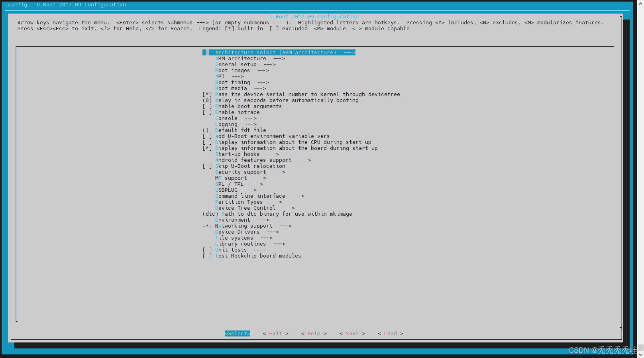This screenshot has width=644, height=358.
Task: Open the API submenu
Action: pos(230,77)
